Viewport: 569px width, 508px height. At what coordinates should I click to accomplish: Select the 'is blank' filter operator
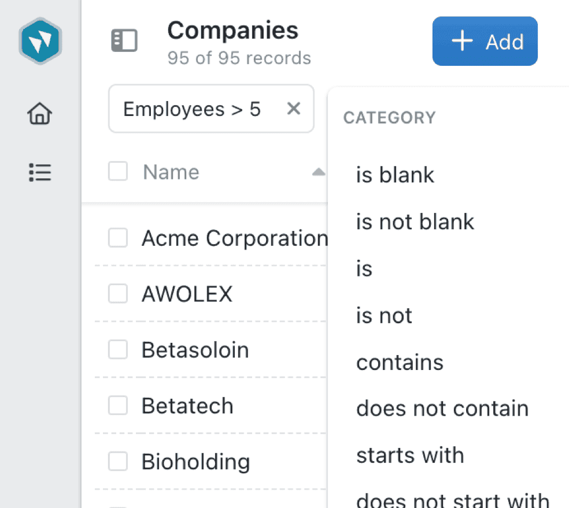[396, 175]
